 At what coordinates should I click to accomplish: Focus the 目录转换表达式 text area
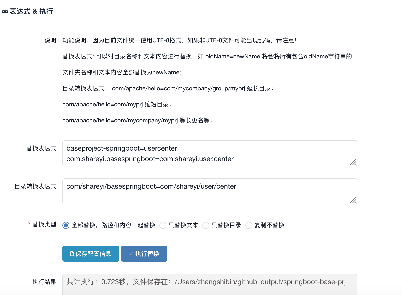point(210,191)
